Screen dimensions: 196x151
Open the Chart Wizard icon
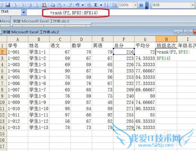[115, 5]
